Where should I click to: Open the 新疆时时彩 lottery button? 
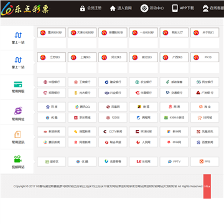click(113, 32)
